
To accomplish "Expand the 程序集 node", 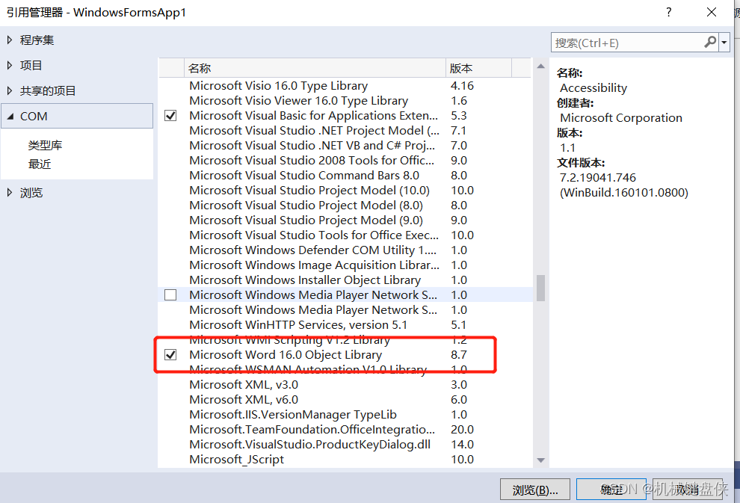I will (10, 40).
